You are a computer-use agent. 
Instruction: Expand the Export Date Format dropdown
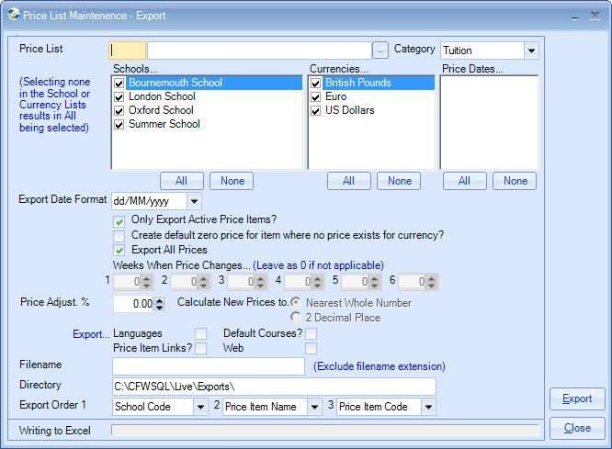[193, 201]
